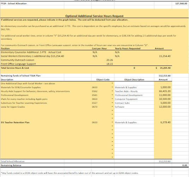Select the Yearly Hours Requested column header
This screenshot has height=177, width=189.
[x=128, y=48]
